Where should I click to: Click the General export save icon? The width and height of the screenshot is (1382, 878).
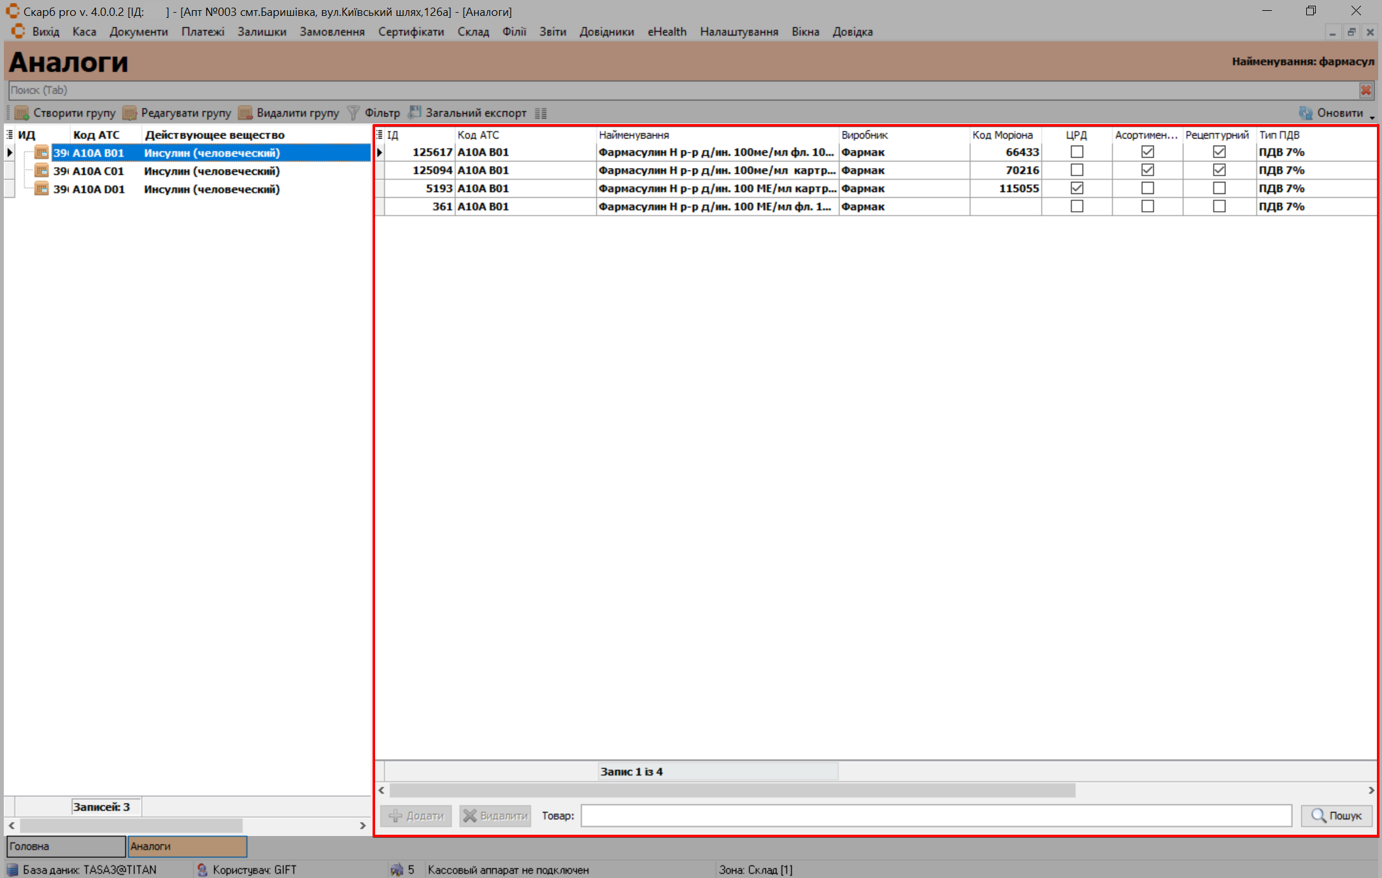tap(415, 113)
